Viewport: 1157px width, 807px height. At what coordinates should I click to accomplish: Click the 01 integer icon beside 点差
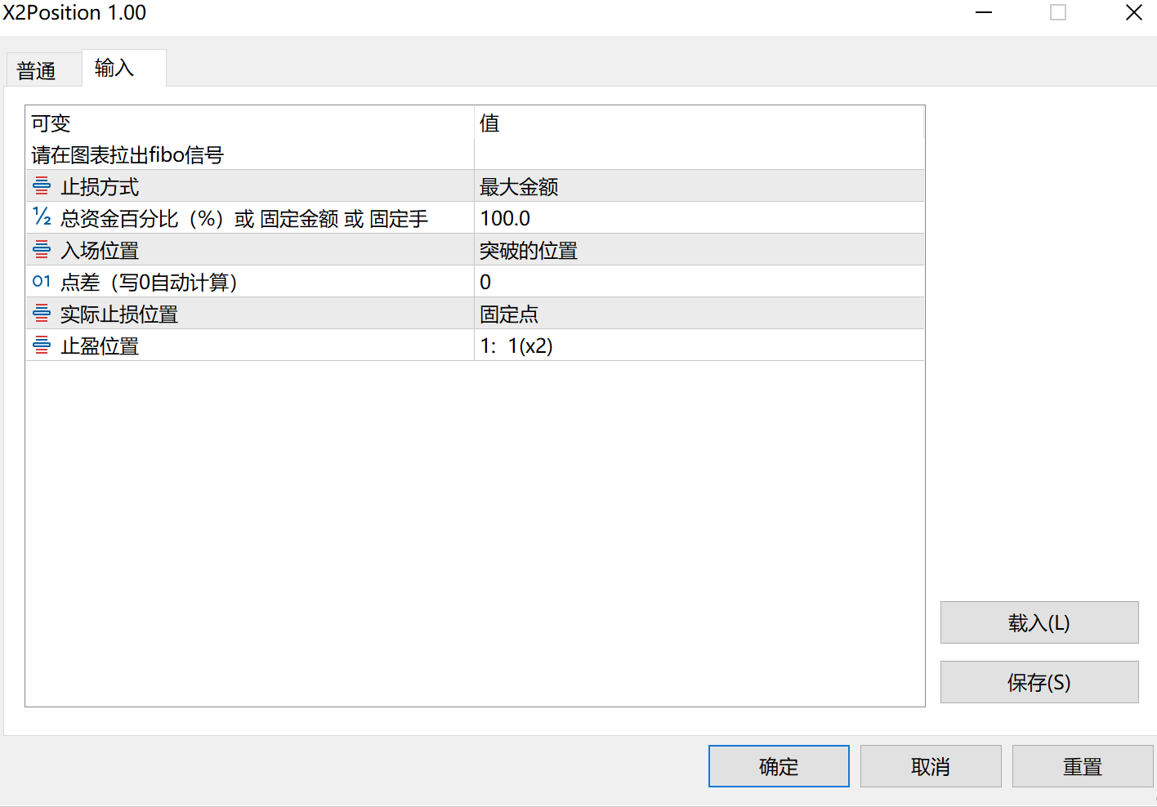pos(42,282)
